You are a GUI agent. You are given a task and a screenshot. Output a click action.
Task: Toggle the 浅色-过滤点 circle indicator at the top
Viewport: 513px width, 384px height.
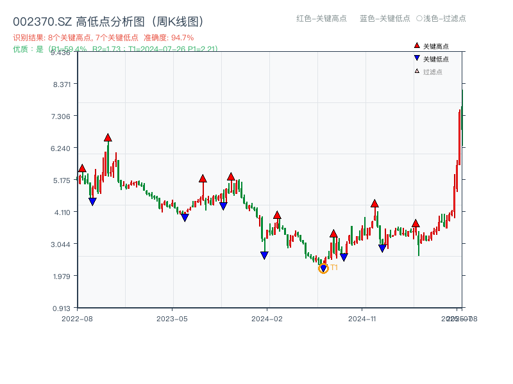tap(419, 19)
